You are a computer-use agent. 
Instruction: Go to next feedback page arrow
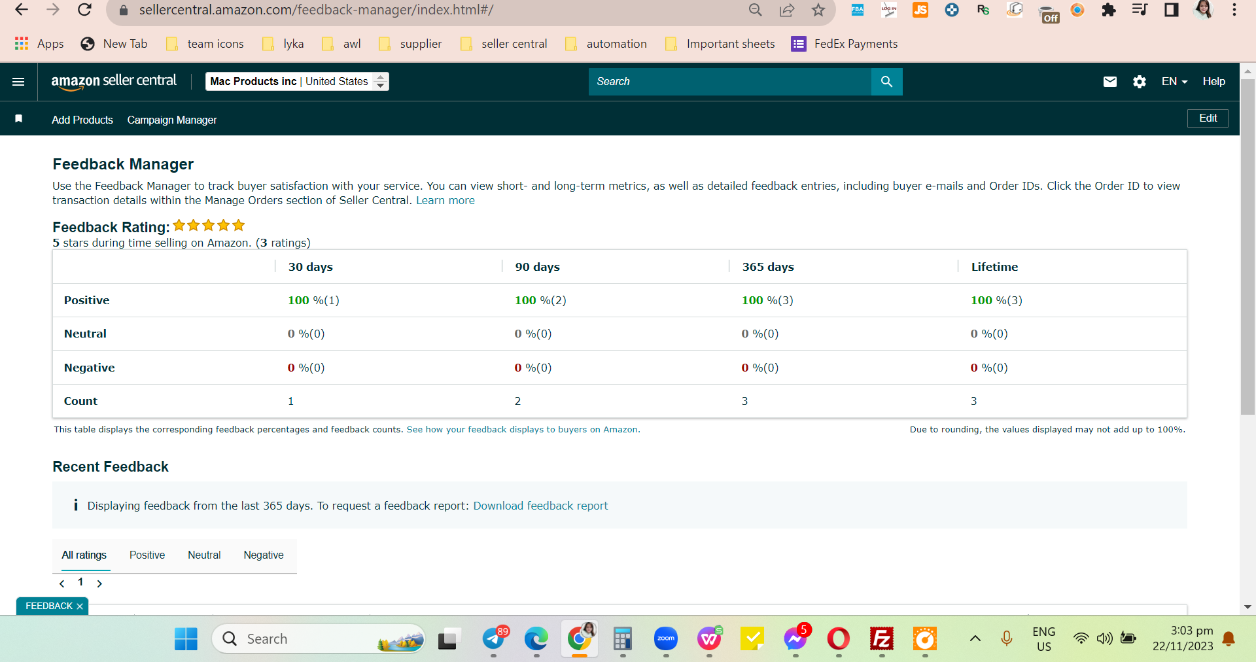point(99,584)
